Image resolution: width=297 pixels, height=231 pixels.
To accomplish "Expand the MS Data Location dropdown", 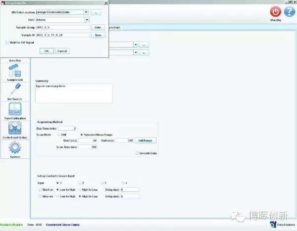I will [x=87, y=12].
